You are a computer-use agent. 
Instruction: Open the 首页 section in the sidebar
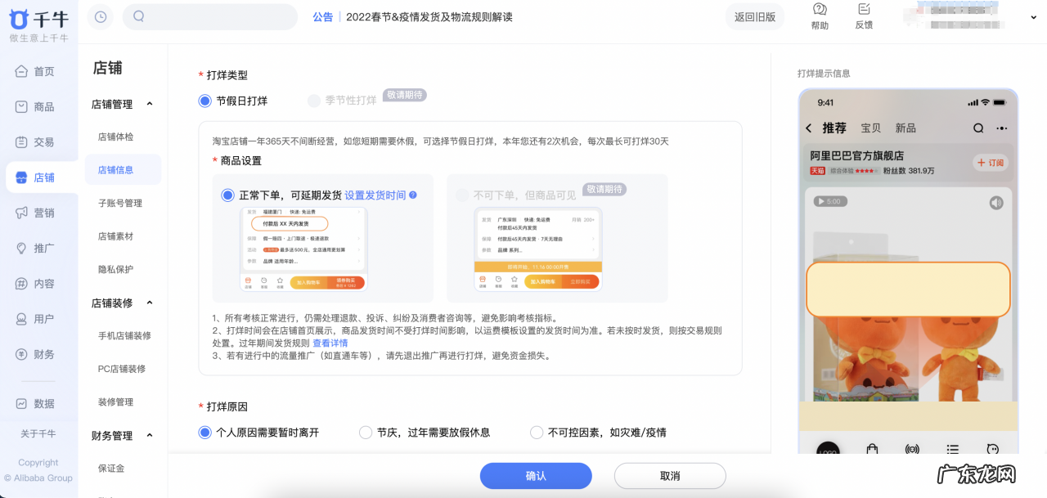38,71
